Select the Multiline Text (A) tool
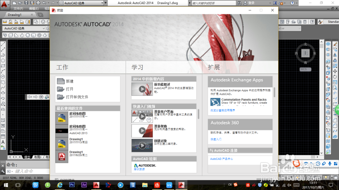 click(3, 142)
